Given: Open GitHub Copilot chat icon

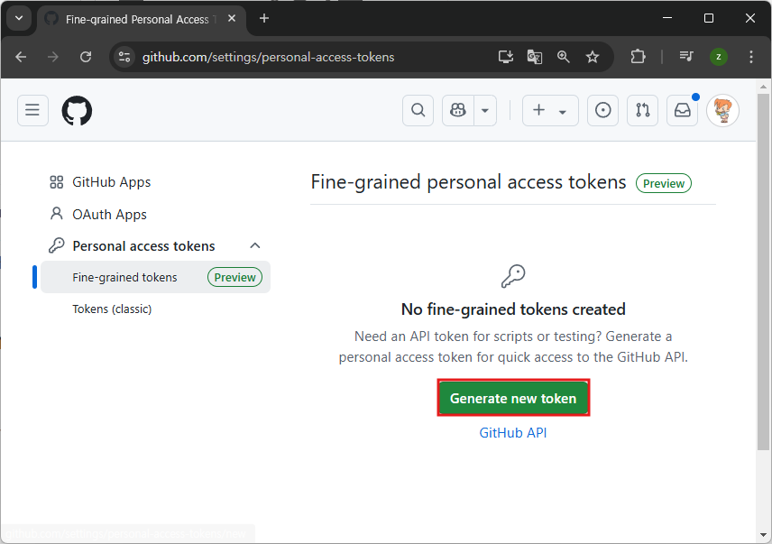Looking at the screenshot, I should point(458,110).
